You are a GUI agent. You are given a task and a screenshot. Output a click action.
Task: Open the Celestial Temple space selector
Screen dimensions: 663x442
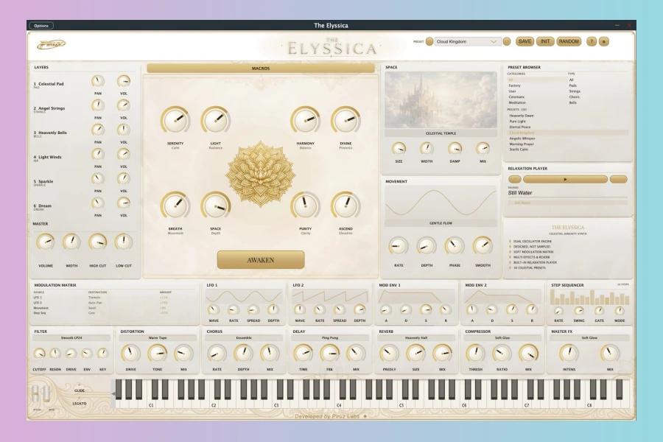(441, 133)
